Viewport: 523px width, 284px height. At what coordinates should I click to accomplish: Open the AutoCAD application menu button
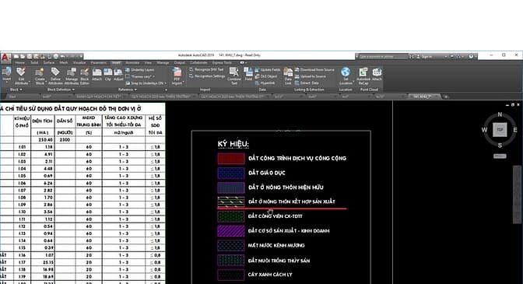5,58
